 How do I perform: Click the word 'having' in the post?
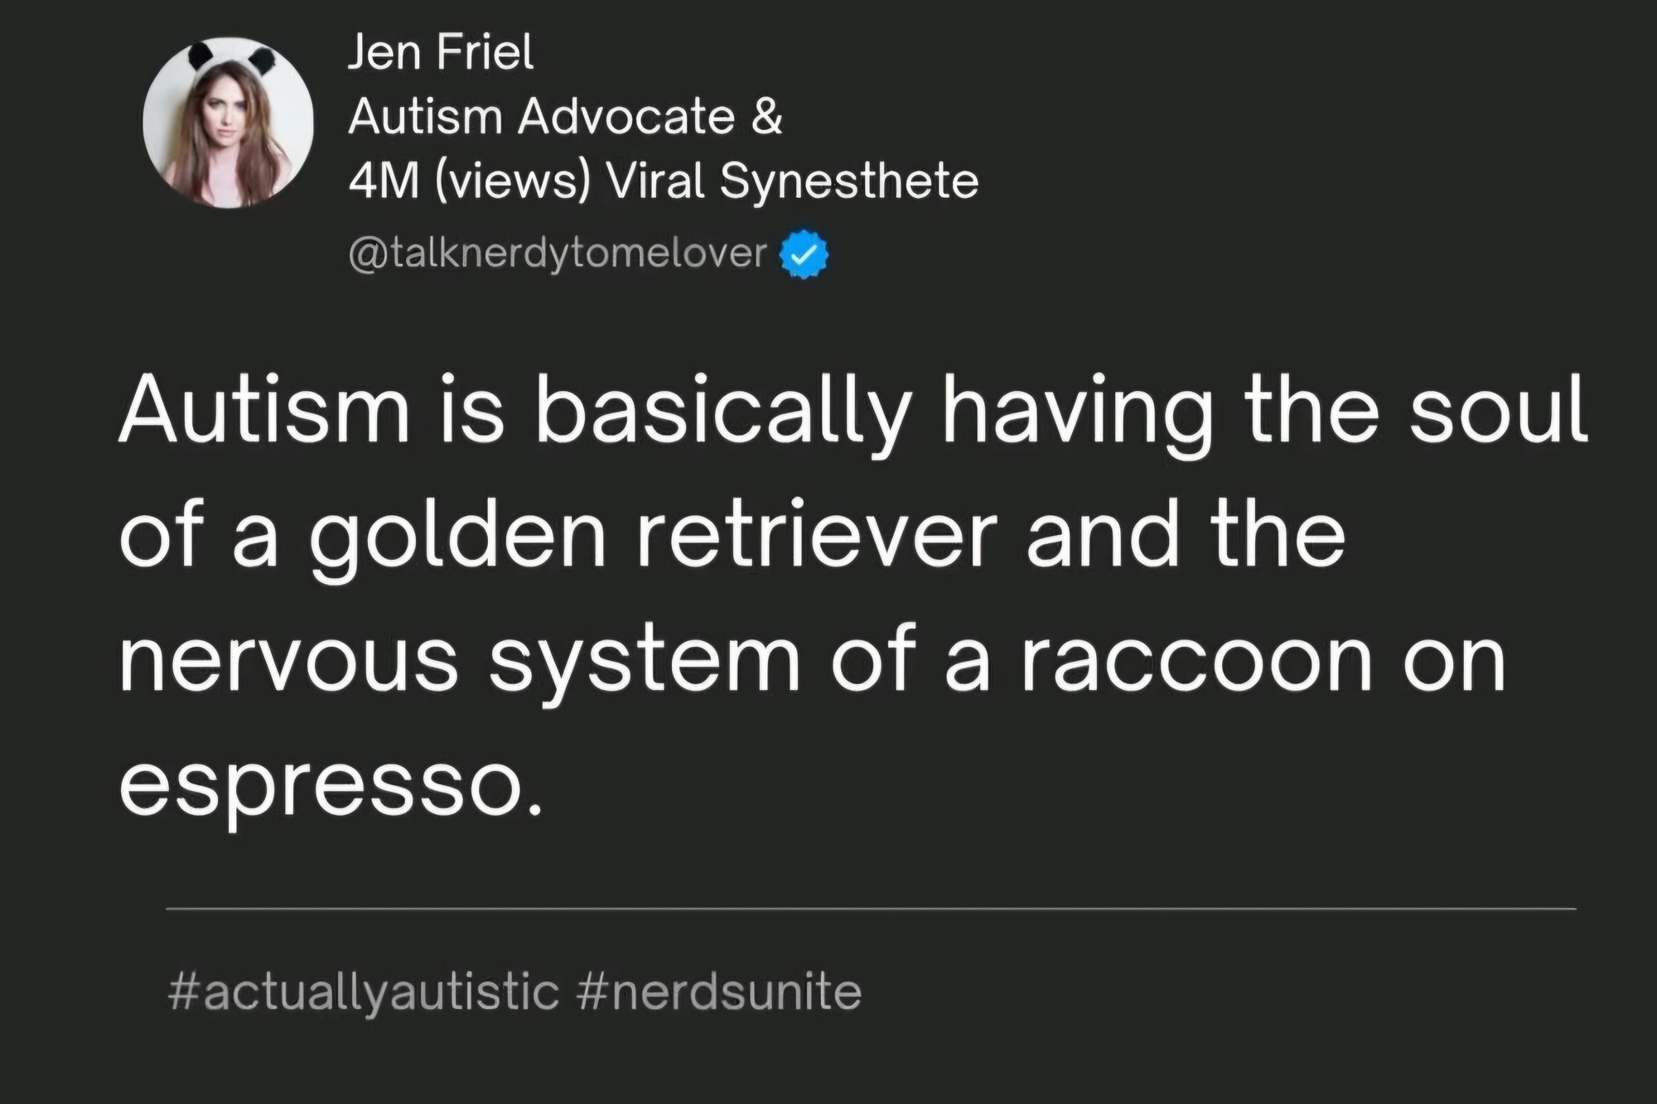[1075, 412]
